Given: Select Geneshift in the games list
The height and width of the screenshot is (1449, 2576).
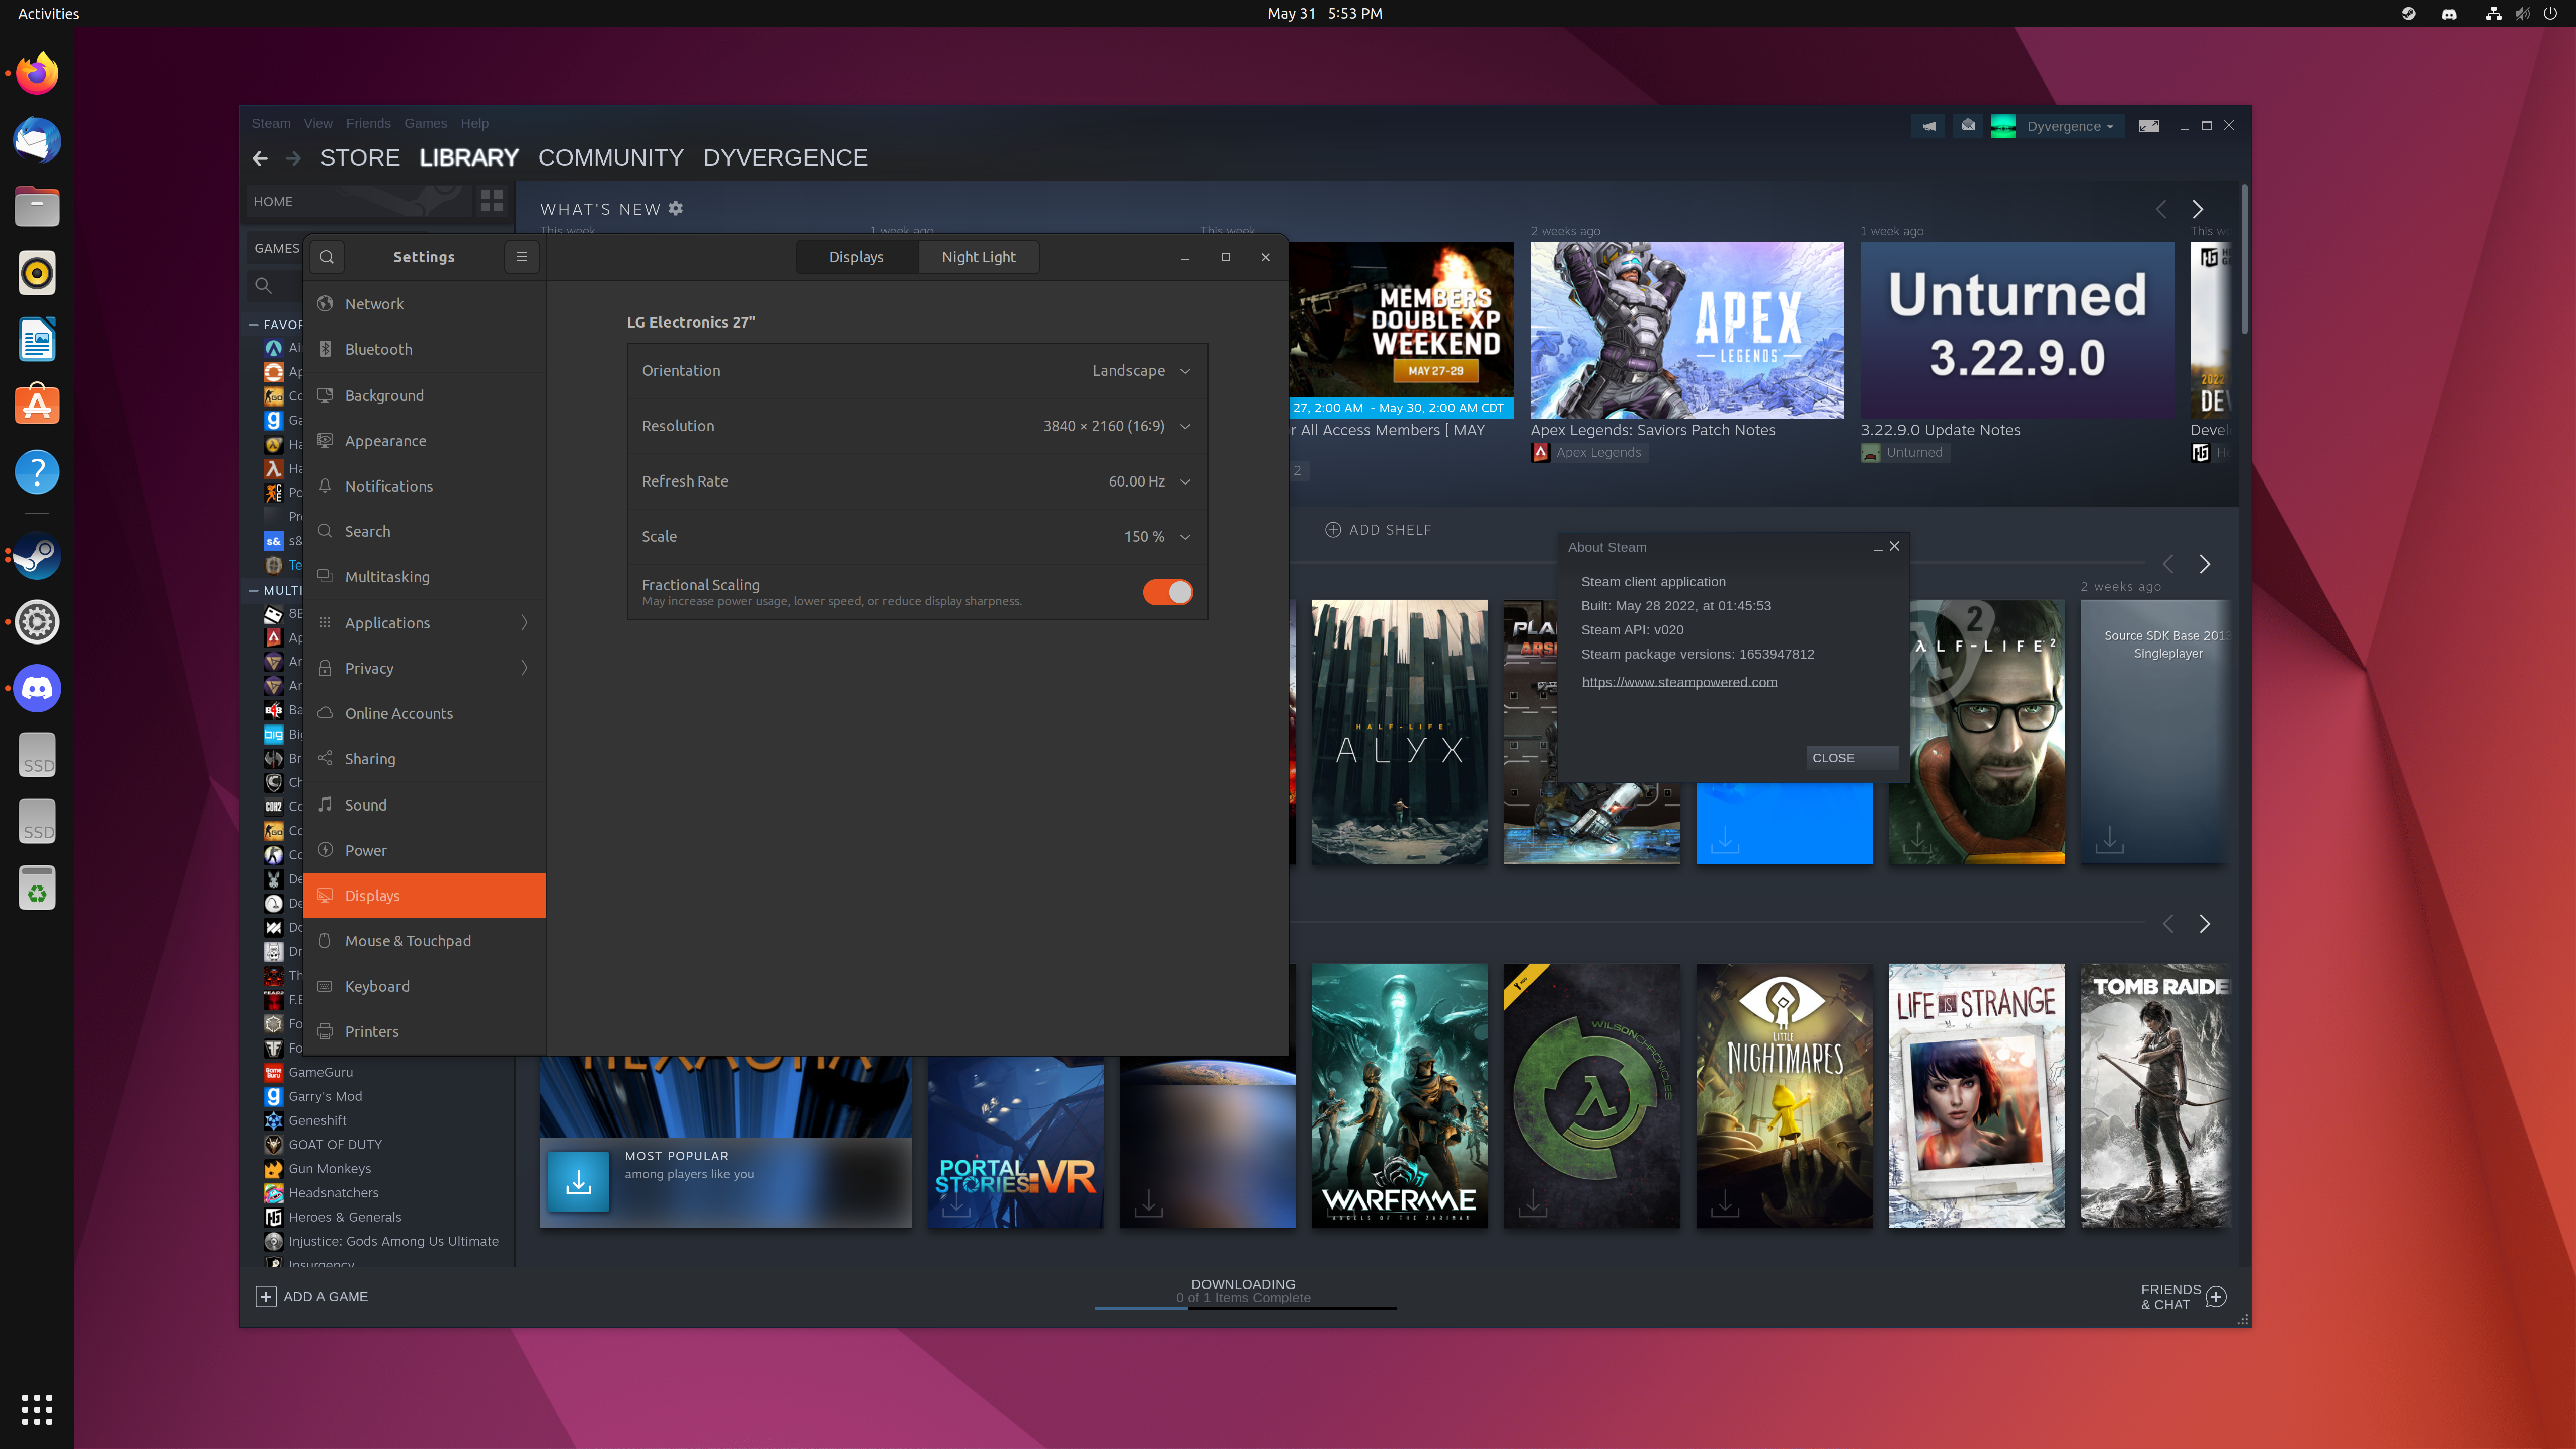Looking at the screenshot, I should [x=317, y=1121].
